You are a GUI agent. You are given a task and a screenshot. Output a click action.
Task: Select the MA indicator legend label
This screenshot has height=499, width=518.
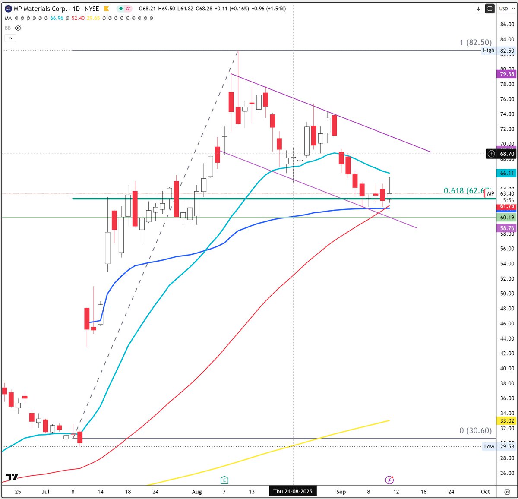click(8, 18)
